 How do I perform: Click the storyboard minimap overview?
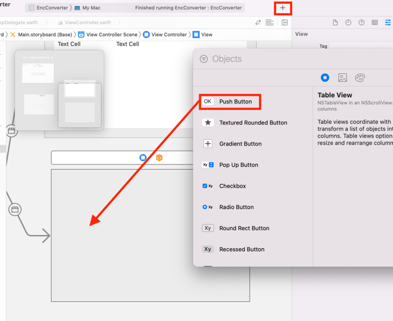click(x=59, y=88)
